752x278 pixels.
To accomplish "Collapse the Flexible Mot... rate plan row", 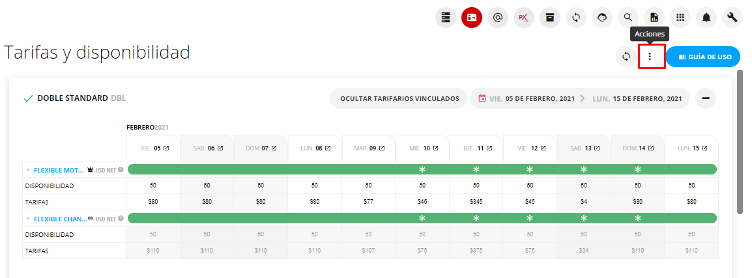I will pyautogui.click(x=28, y=170).
